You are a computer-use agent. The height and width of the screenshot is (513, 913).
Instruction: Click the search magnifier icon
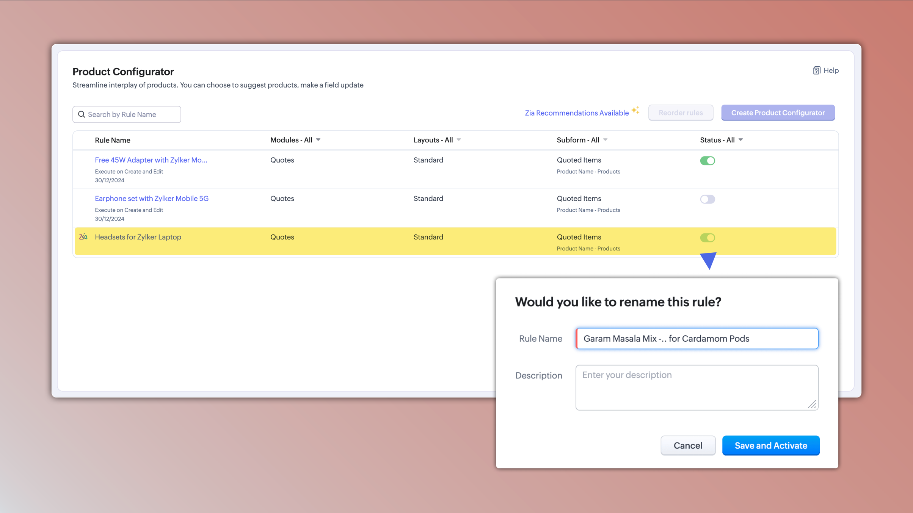click(x=82, y=114)
